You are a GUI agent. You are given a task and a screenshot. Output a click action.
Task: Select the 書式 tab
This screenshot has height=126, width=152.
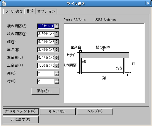point(30,11)
